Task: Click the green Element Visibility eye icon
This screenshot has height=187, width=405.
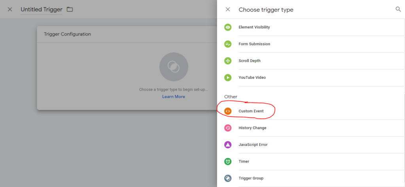Action: pos(228,27)
